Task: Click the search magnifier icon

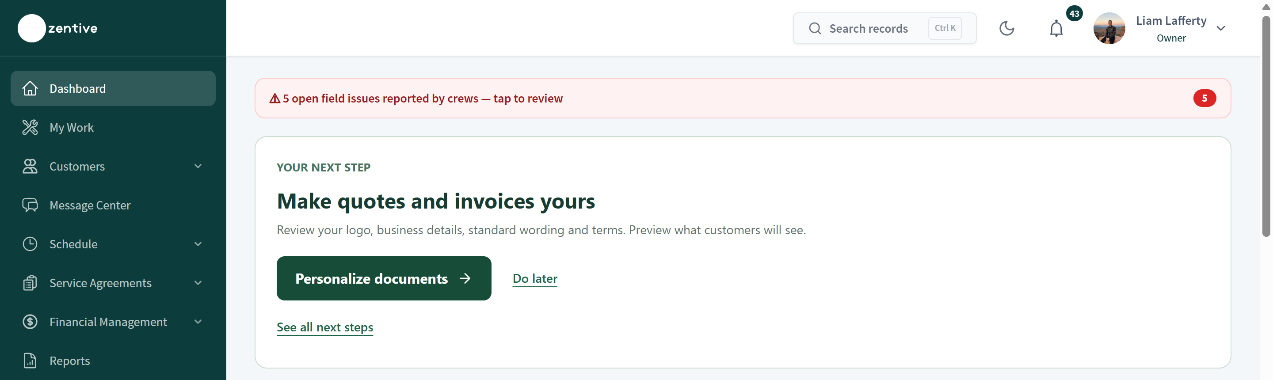Action: click(x=815, y=29)
